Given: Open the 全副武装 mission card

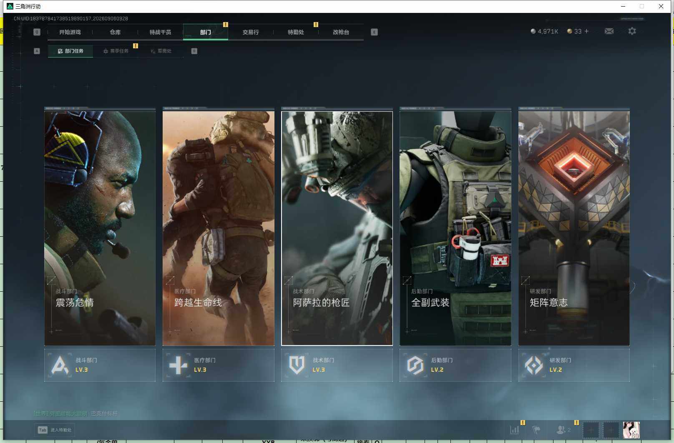Looking at the screenshot, I should pos(455,228).
